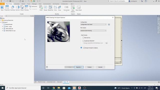Select the Auxiliary view tool
Viewport: 160px width, 90px height.
tap(13, 8)
